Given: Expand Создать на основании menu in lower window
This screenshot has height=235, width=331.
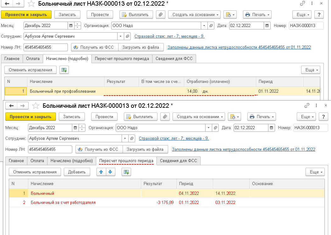Looking at the screenshot, I should click(x=199, y=117).
